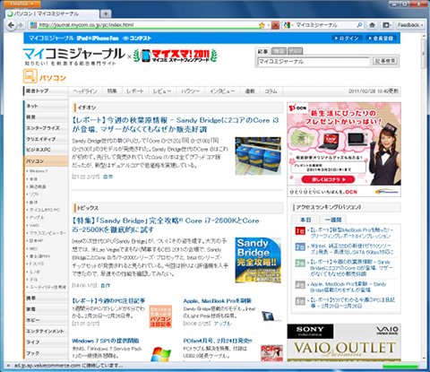Open the コラム navigation tab
The image size is (430, 372).
tap(271, 91)
